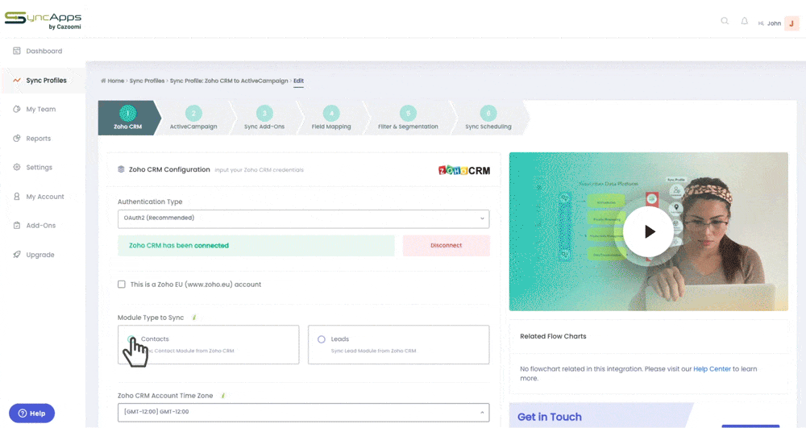Go to step 4 Field Mapping tab
Viewport: 806px width, 428px height.
point(331,118)
